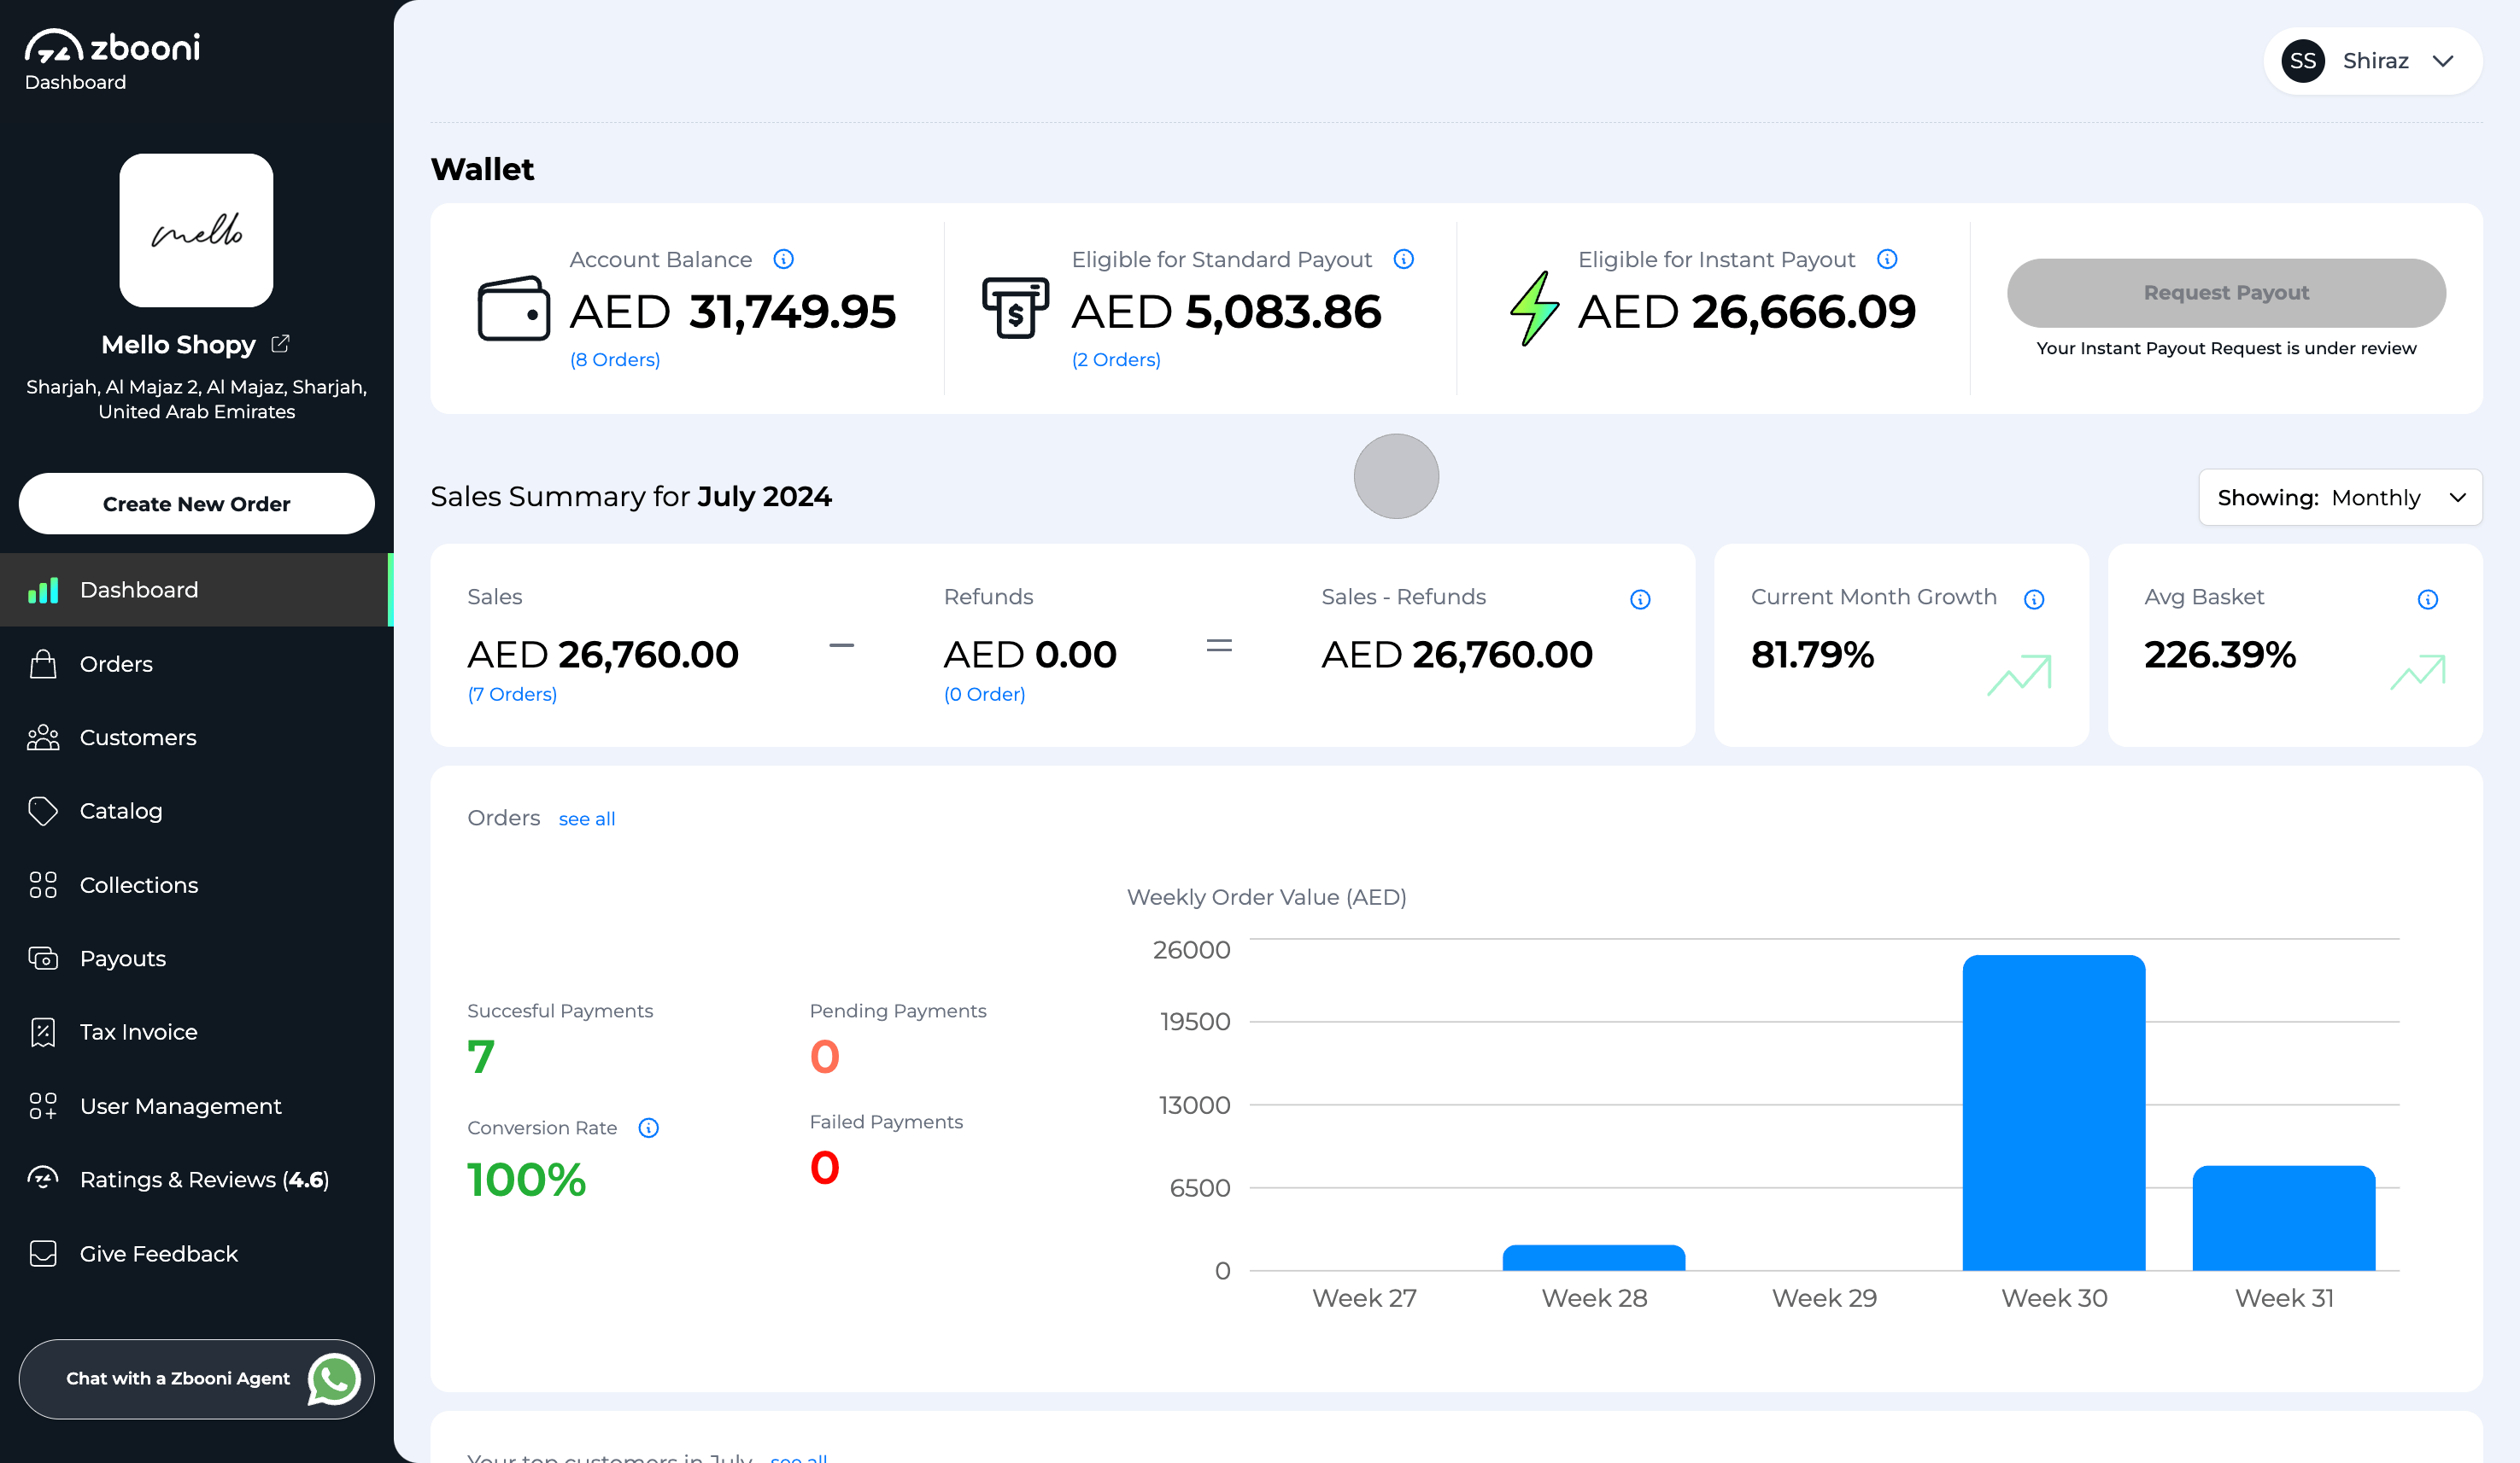
Task: Click the Week 31 chart bar
Action: [x=2284, y=1218]
